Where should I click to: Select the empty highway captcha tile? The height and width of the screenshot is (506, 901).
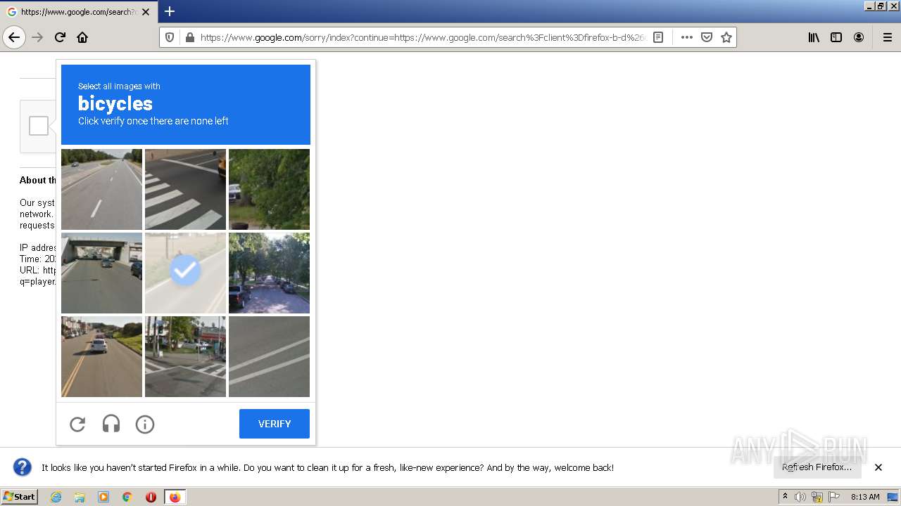[x=101, y=189]
